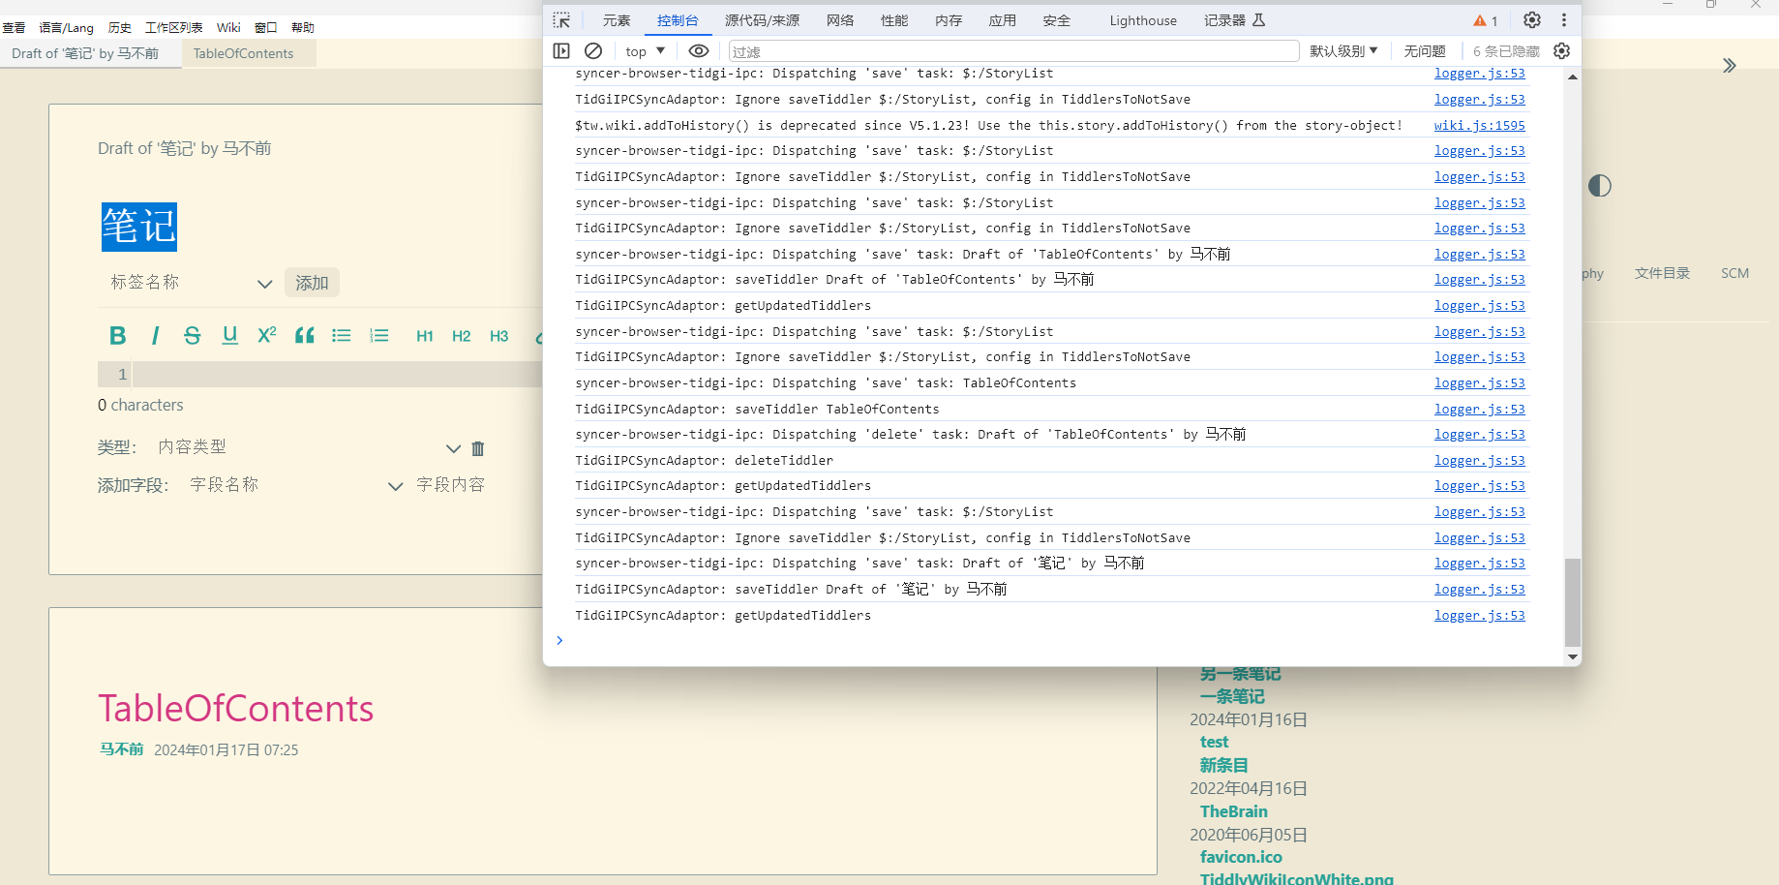
Task: Apply superscript formatting in editor toolbar
Action: point(267,335)
